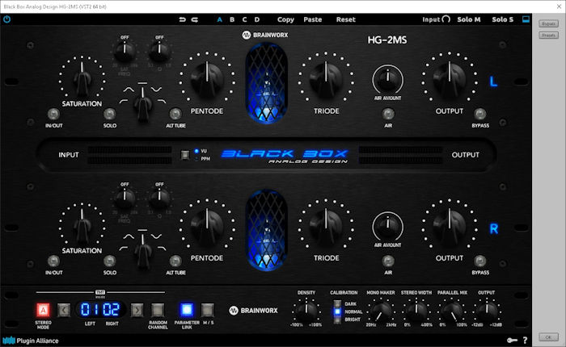Click the OK button in the host panel
566x347 pixels.
click(x=548, y=337)
